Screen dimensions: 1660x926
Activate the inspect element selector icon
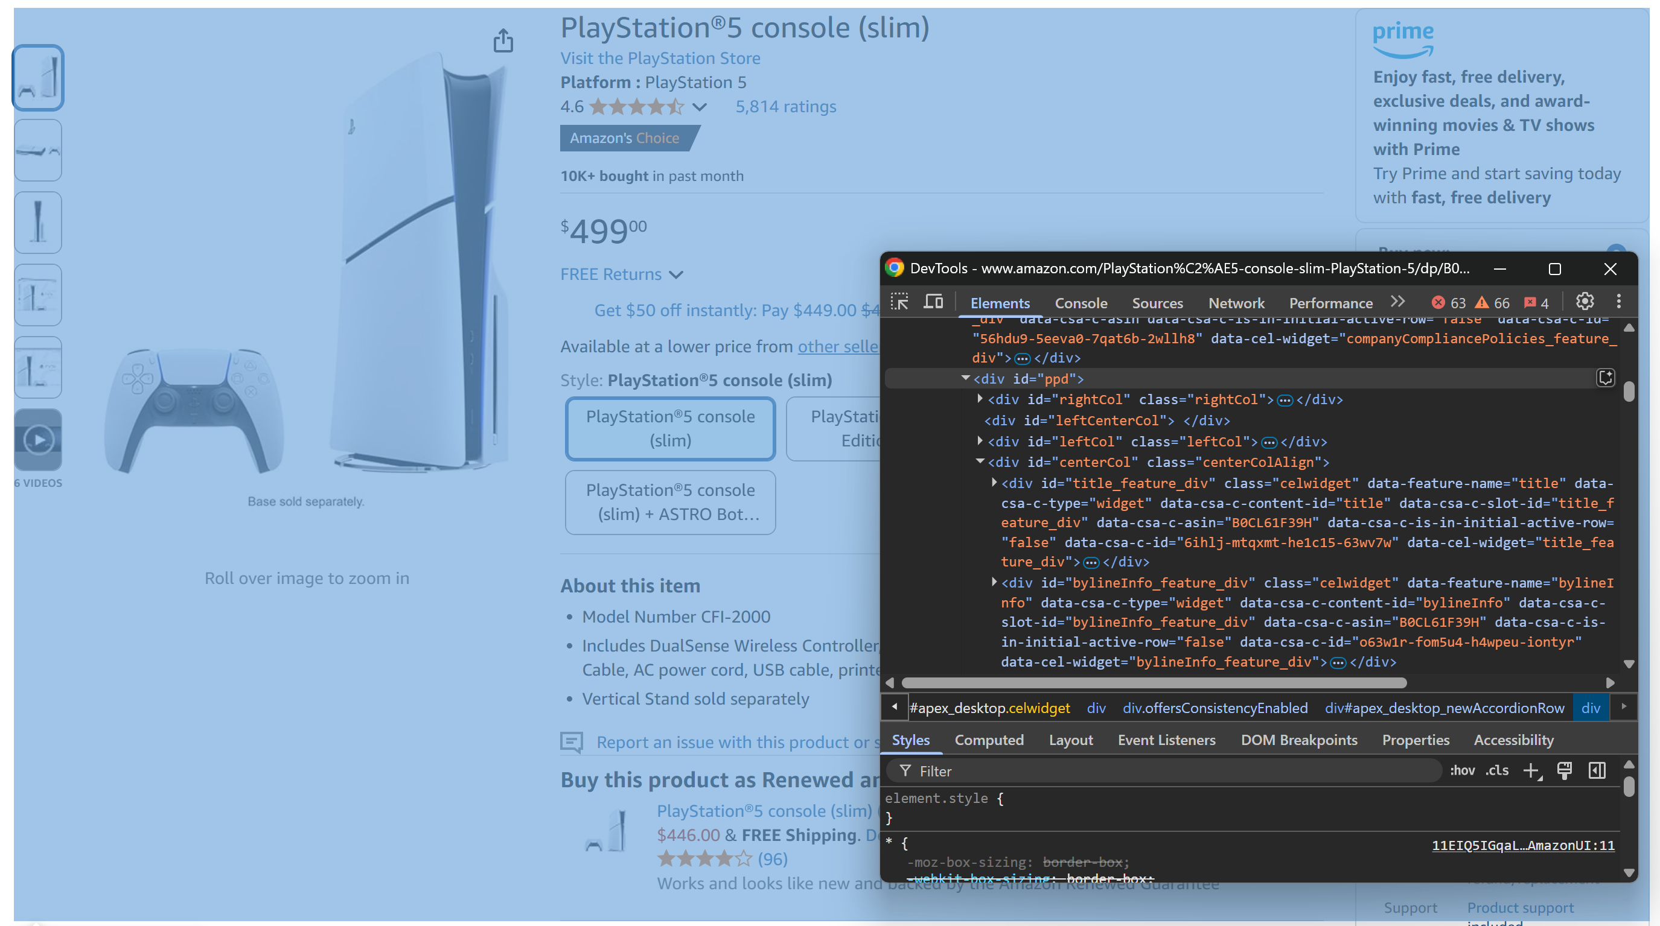(x=899, y=302)
